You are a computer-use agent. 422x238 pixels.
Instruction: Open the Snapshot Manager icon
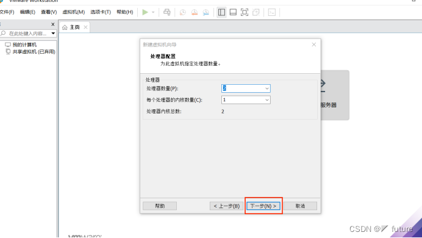pos(206,12)
